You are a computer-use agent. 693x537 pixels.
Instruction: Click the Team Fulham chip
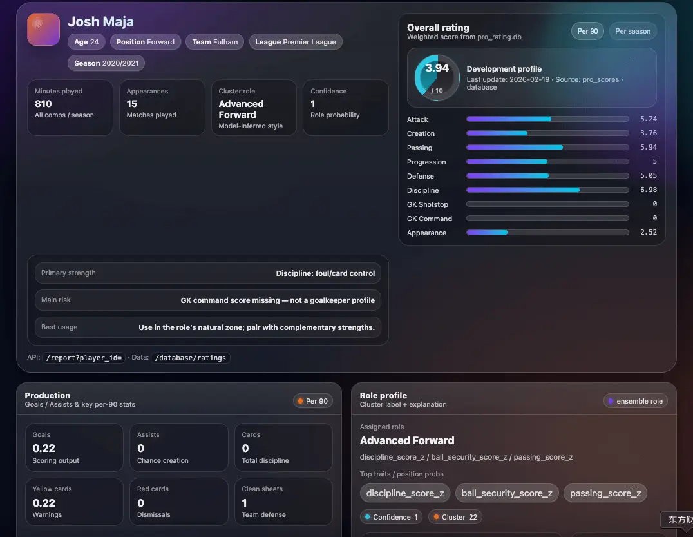[x=214, y=41]
